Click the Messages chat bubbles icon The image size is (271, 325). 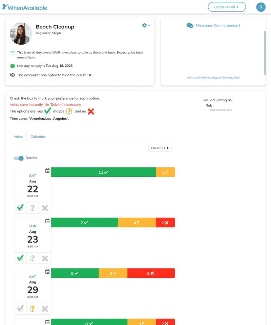(x=190, y=25)
